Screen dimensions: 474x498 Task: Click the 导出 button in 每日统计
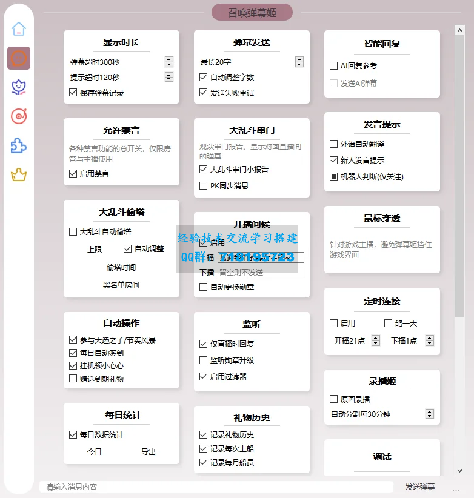[149, 452]
